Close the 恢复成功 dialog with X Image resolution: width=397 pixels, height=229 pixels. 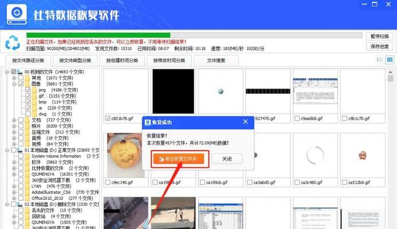pos(245,122)
